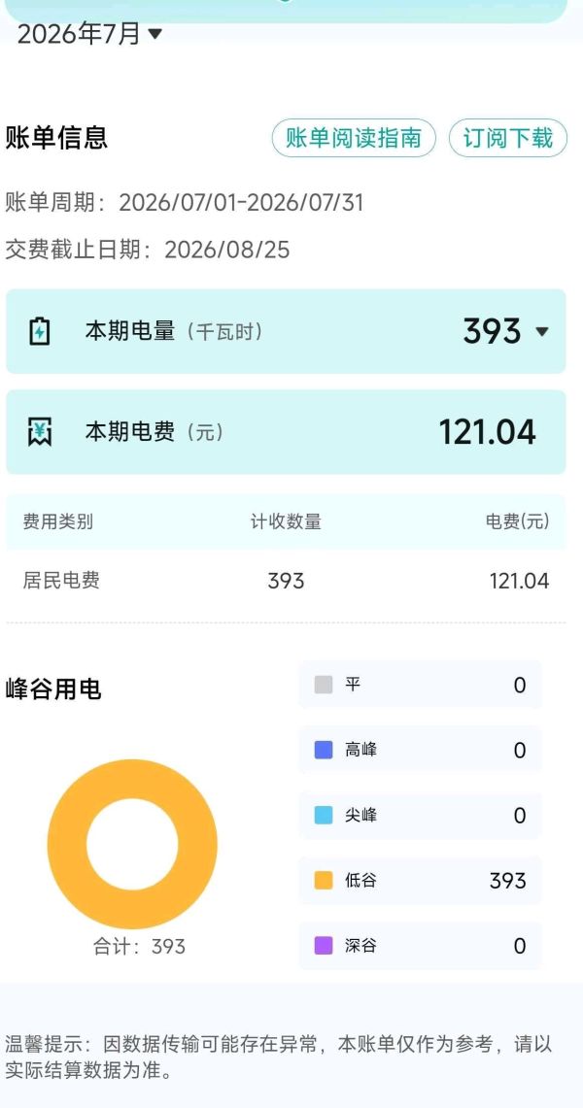Screen dimensions: 583x1108
Task: Click the 合计：393 total label
Action: 139,946
